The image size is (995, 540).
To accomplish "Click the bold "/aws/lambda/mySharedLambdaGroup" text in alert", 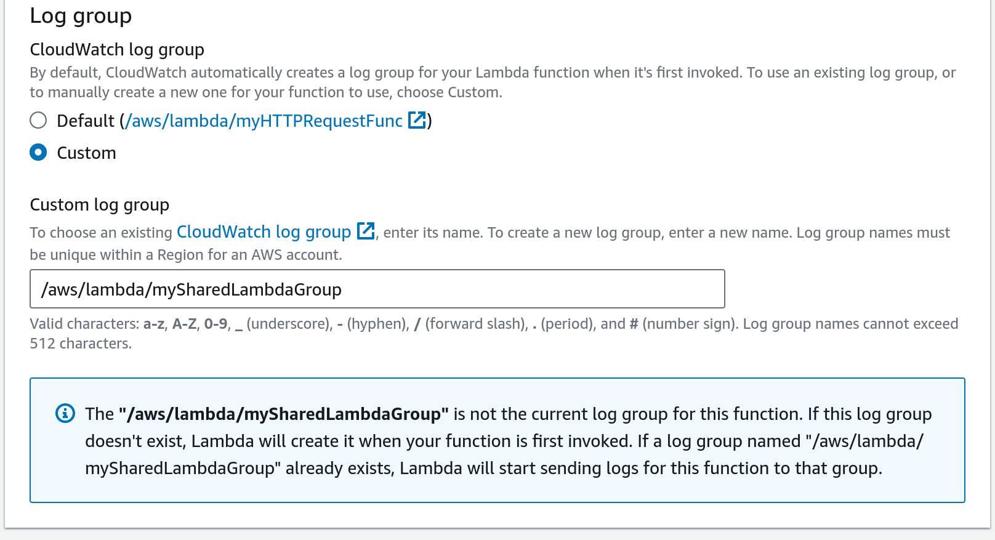I will pyautogui.click(x=283, y=414).
